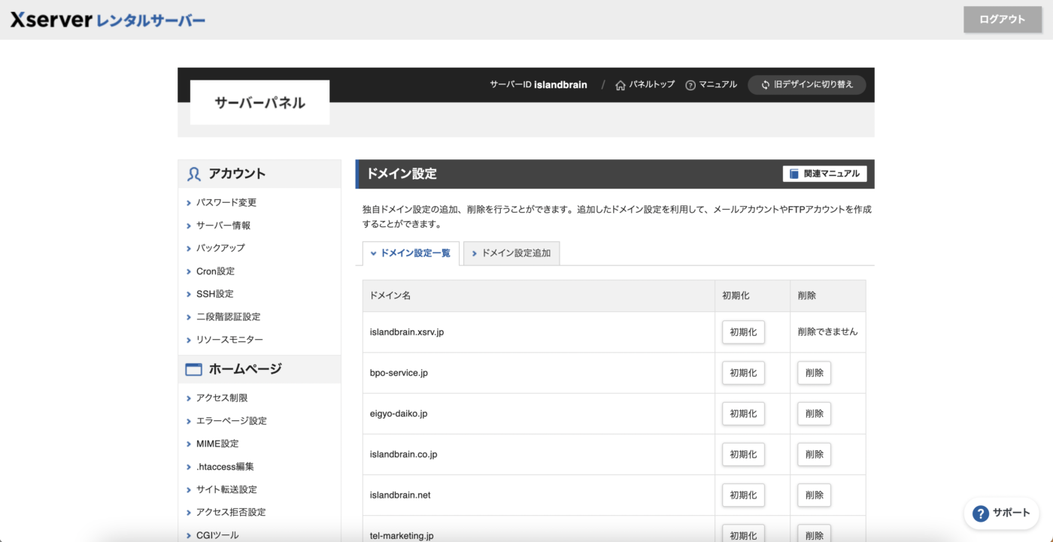Click the サーバーID islandbrain text
Image resolution: width=1053 pixels, height=542 pixels.
pyautogui.click(x=539, y=85)
